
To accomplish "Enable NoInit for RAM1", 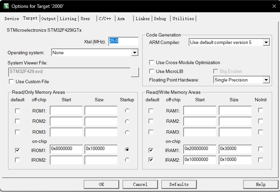I will tap(261, 110).
